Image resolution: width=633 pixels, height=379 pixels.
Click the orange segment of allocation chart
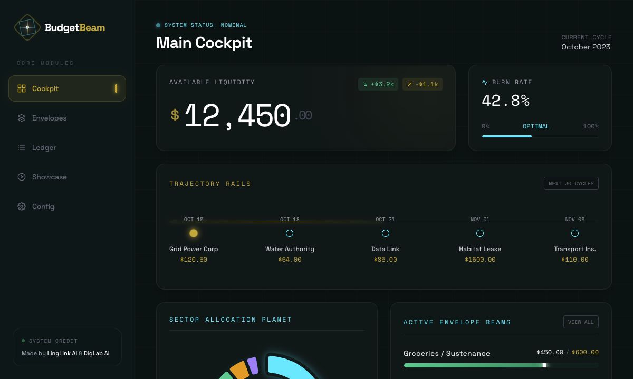pyautogui.click(x=239, y=370)
